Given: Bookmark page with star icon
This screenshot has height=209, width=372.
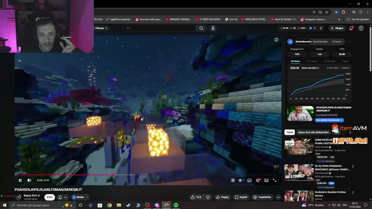Looking at the screenshot, I should [x=327, y=12].
